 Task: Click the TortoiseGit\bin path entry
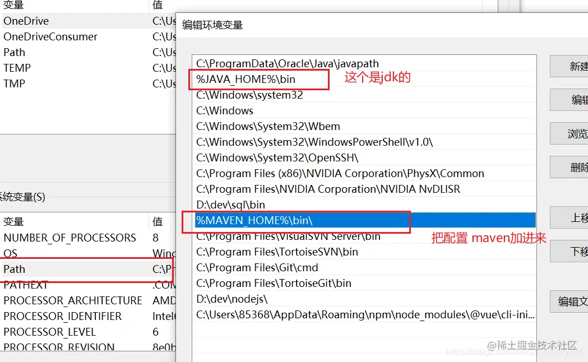[364, 284]
